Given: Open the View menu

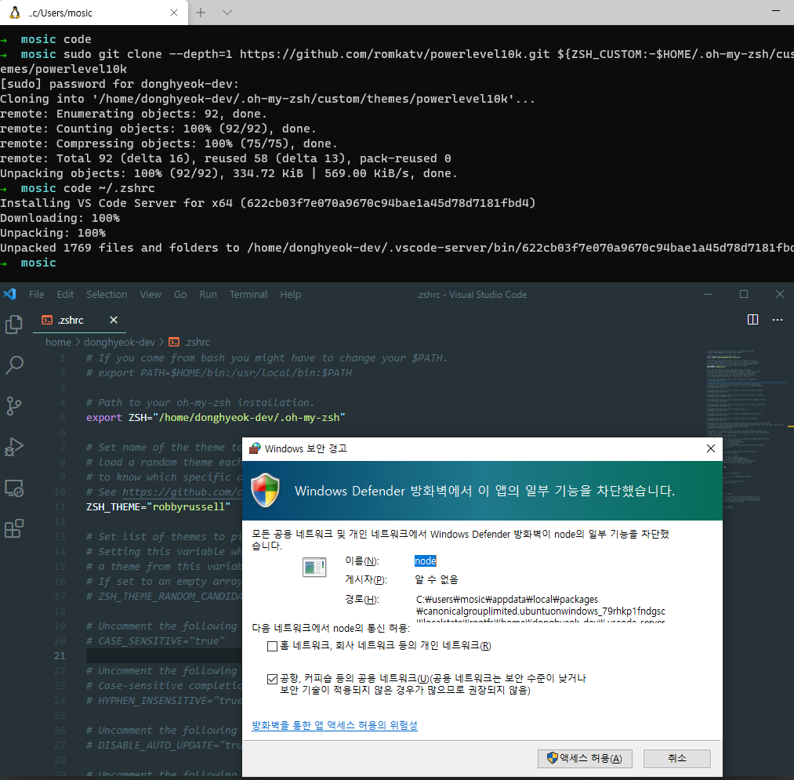Looking at the screenshot, I should coord(150,294).
